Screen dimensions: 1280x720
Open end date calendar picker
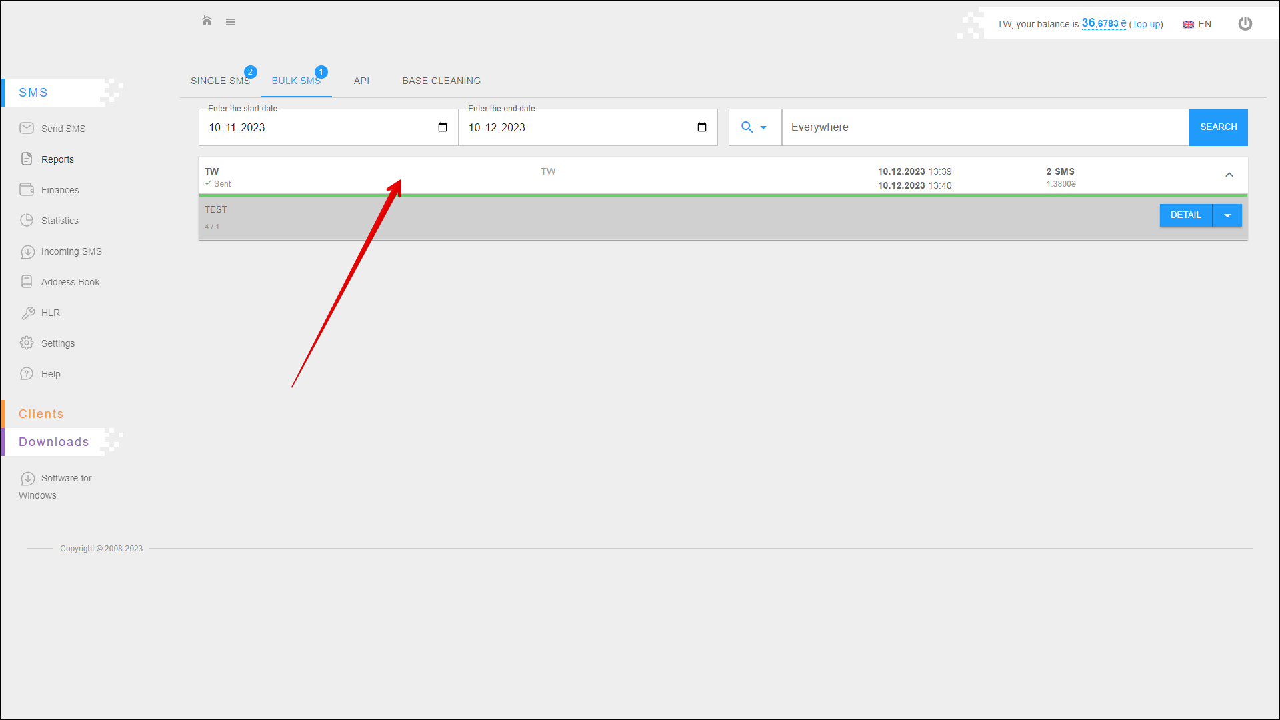[x=702, y=127]
